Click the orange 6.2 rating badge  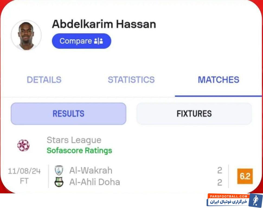click(x=245, y=176)
